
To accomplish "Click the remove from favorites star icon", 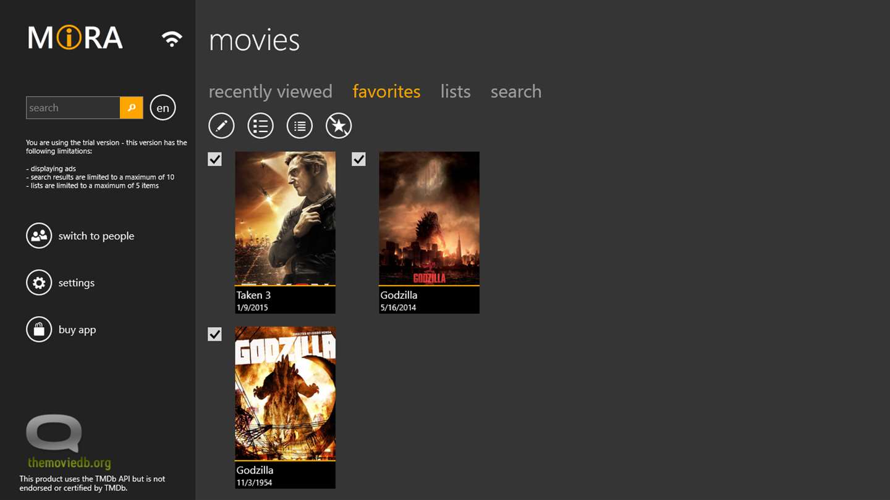I will [339, 126].
